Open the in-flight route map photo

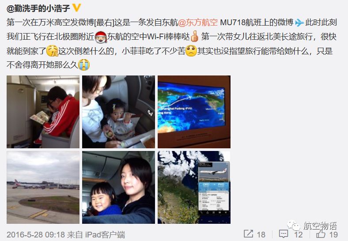coord(194,112)
